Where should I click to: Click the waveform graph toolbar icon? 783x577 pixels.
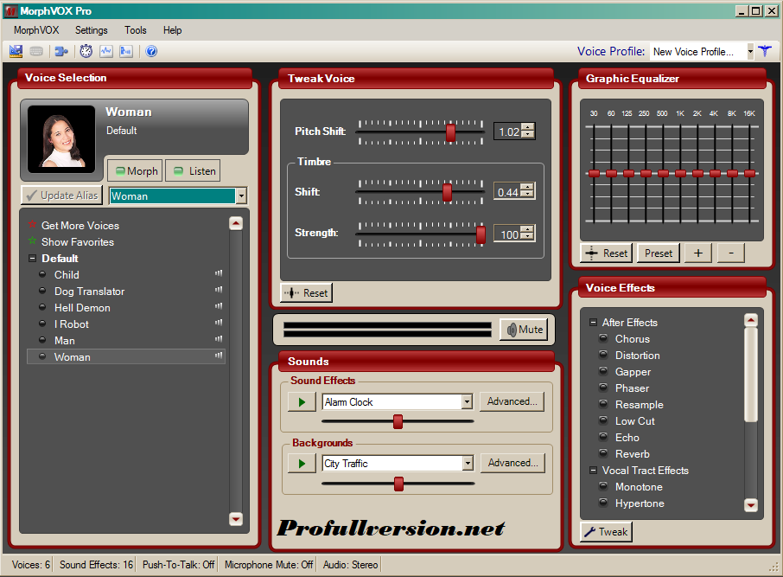(105, 51)
